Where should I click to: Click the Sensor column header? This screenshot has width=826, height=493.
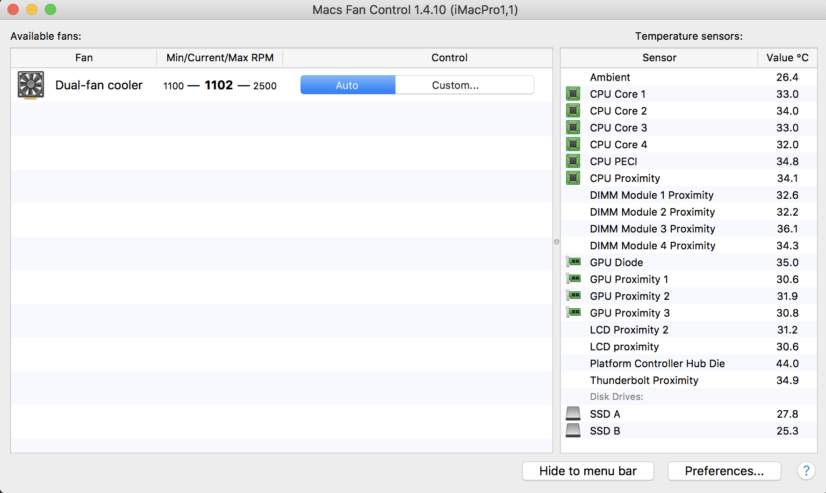(x=659, y=58)
